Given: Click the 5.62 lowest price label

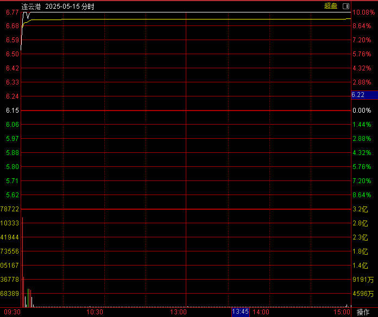Looking at the screenshot, I should (x=12, y=195).
